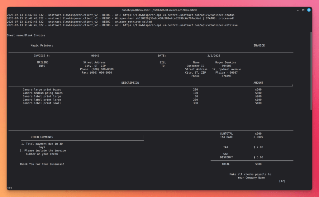Minimize the terminal window
This screenshot has height=197, width=319.
click(298, 10)
